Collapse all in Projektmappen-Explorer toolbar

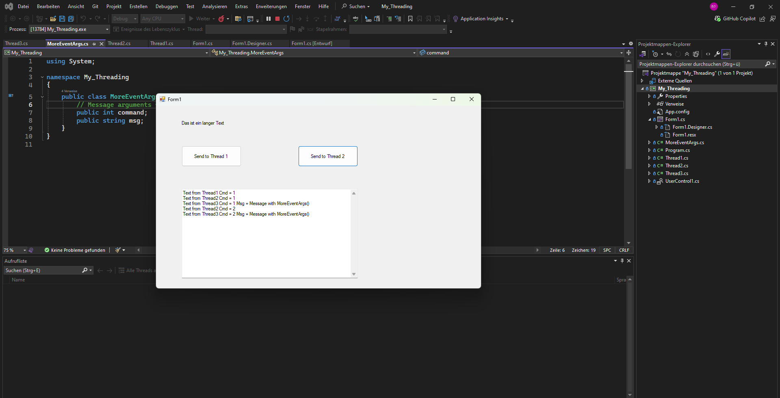[687, 54]
